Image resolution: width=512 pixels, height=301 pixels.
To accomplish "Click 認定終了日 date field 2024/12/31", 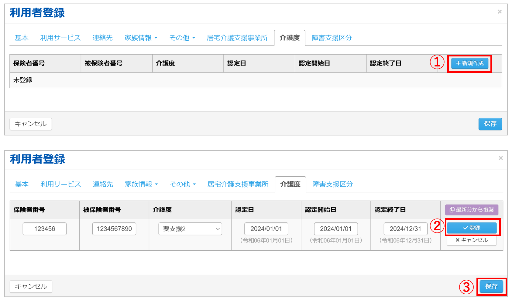I will coord(405,229).
